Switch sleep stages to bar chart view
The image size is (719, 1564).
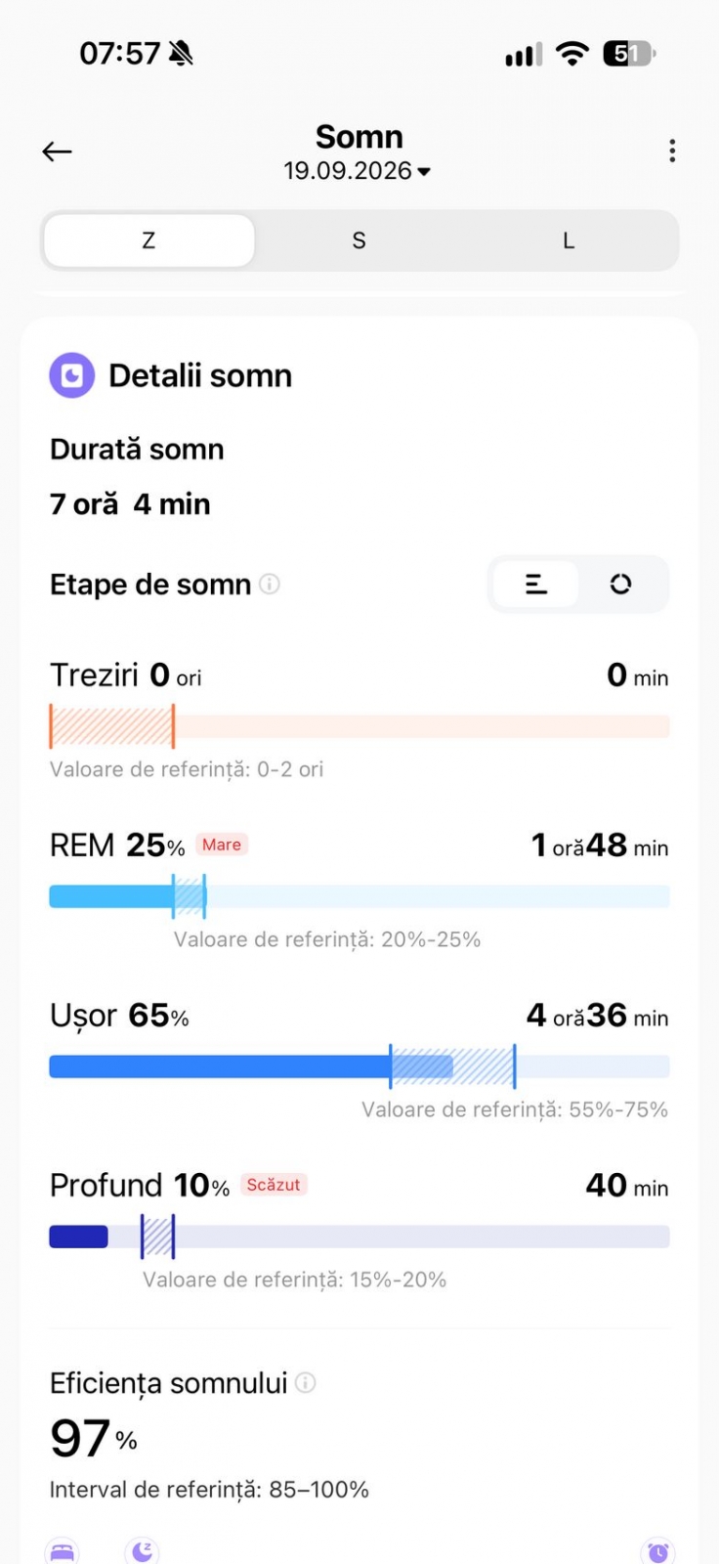(535, 585)
